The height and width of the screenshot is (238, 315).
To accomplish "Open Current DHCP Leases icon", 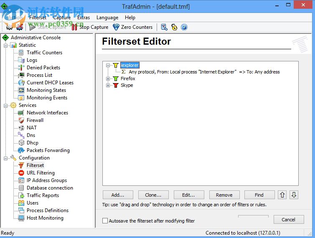I will 21,83.
